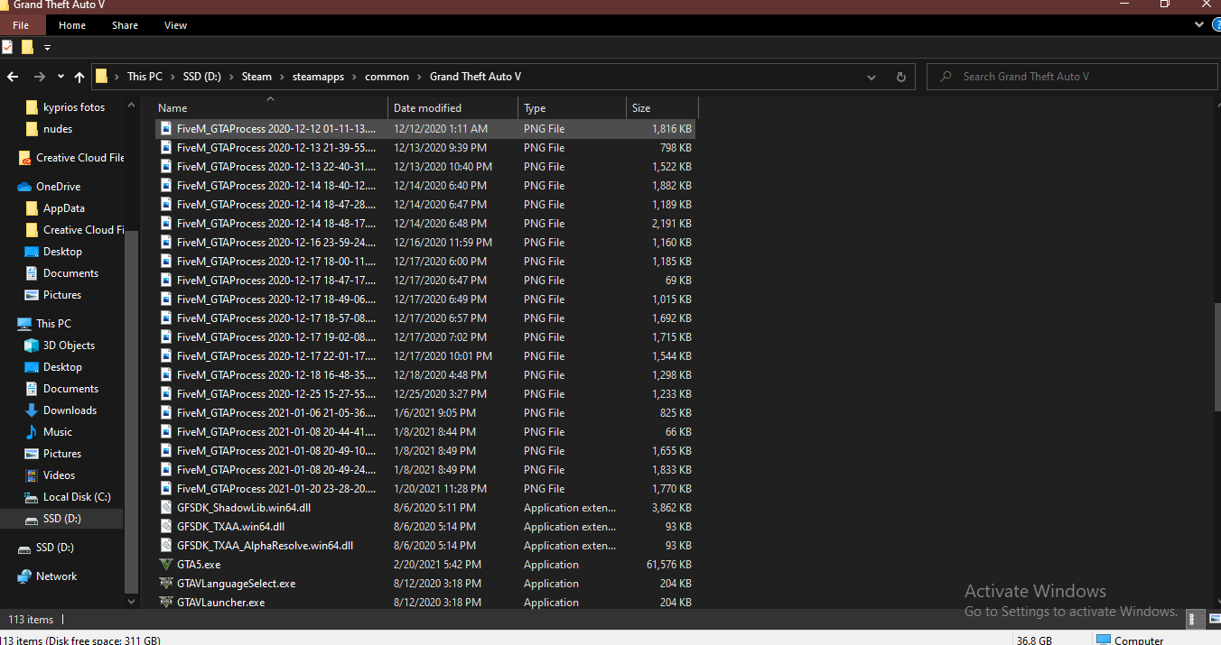
Task: Expand the recent locations dropdown arrow
Action: coord(61,77)
